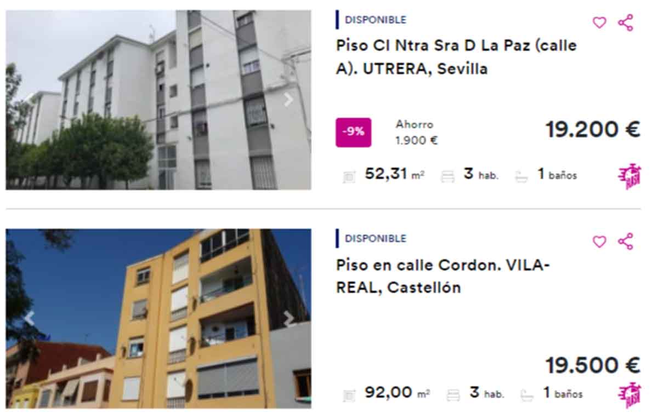658x413 pixels.
Task: Open the Piso en calle Cordon listing title
Action: [x=443, y=276]
